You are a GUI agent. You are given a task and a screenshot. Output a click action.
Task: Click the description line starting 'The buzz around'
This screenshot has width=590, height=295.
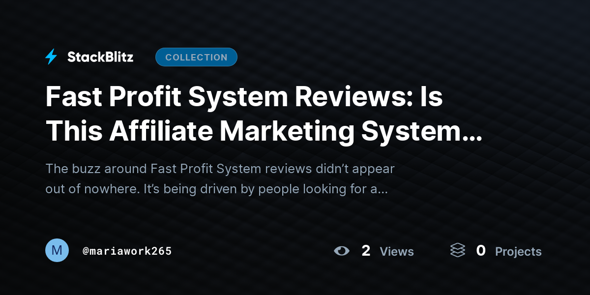(x=220, y=169)
